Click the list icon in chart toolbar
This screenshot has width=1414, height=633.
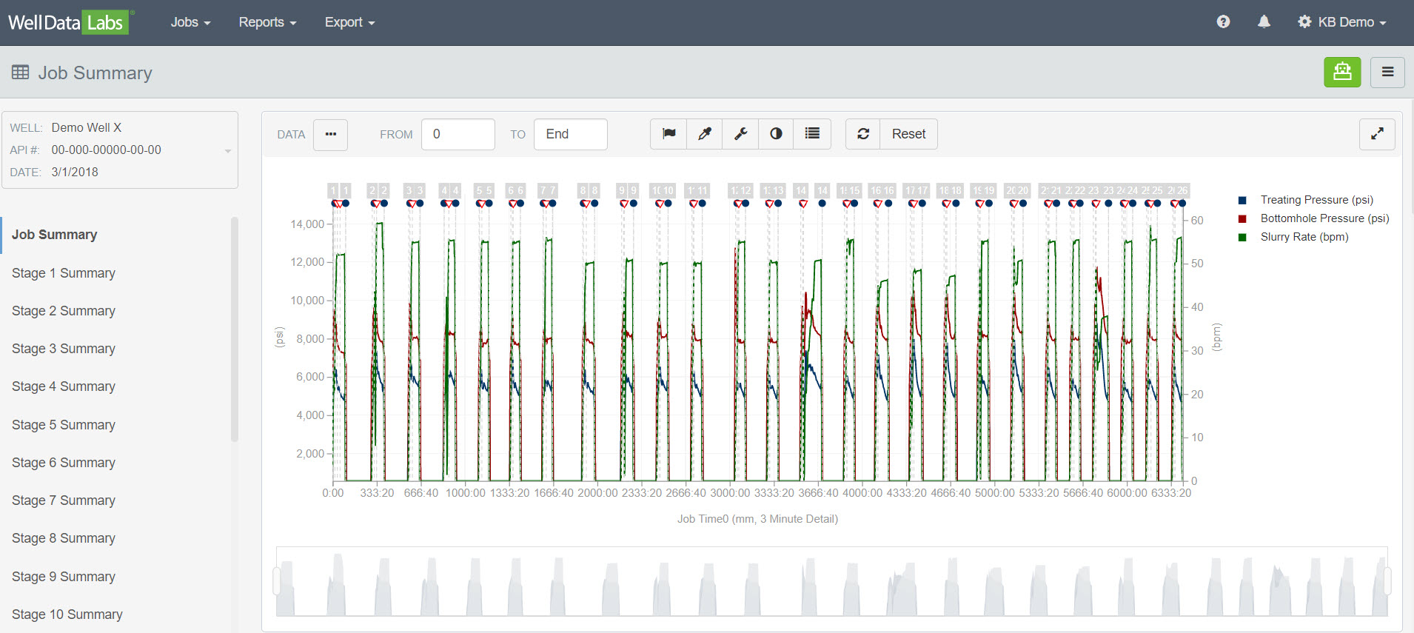[x=812, y=134]
